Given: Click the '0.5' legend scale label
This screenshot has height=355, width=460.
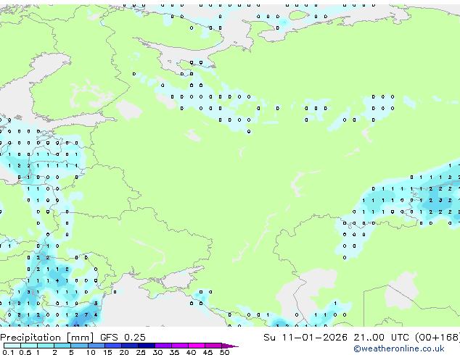Looking at the screenshot, I should click(x=25, y=352).
